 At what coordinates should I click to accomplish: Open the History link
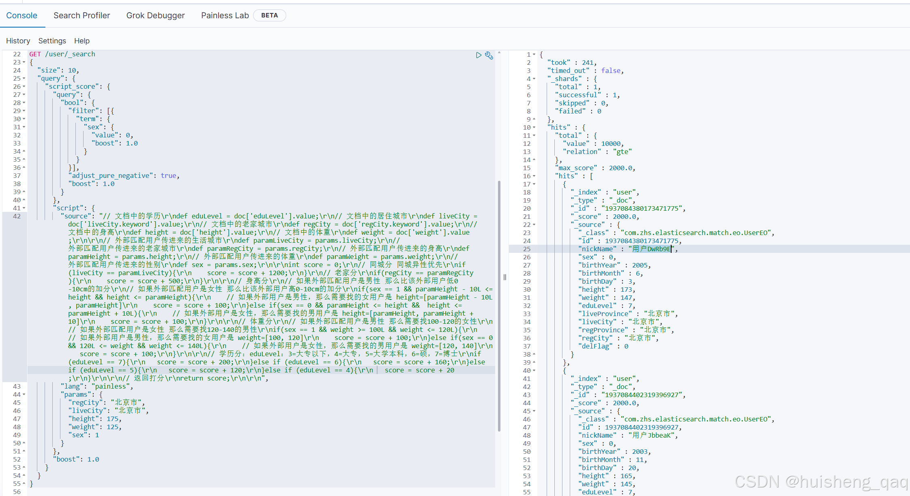(x=18, y=41)
